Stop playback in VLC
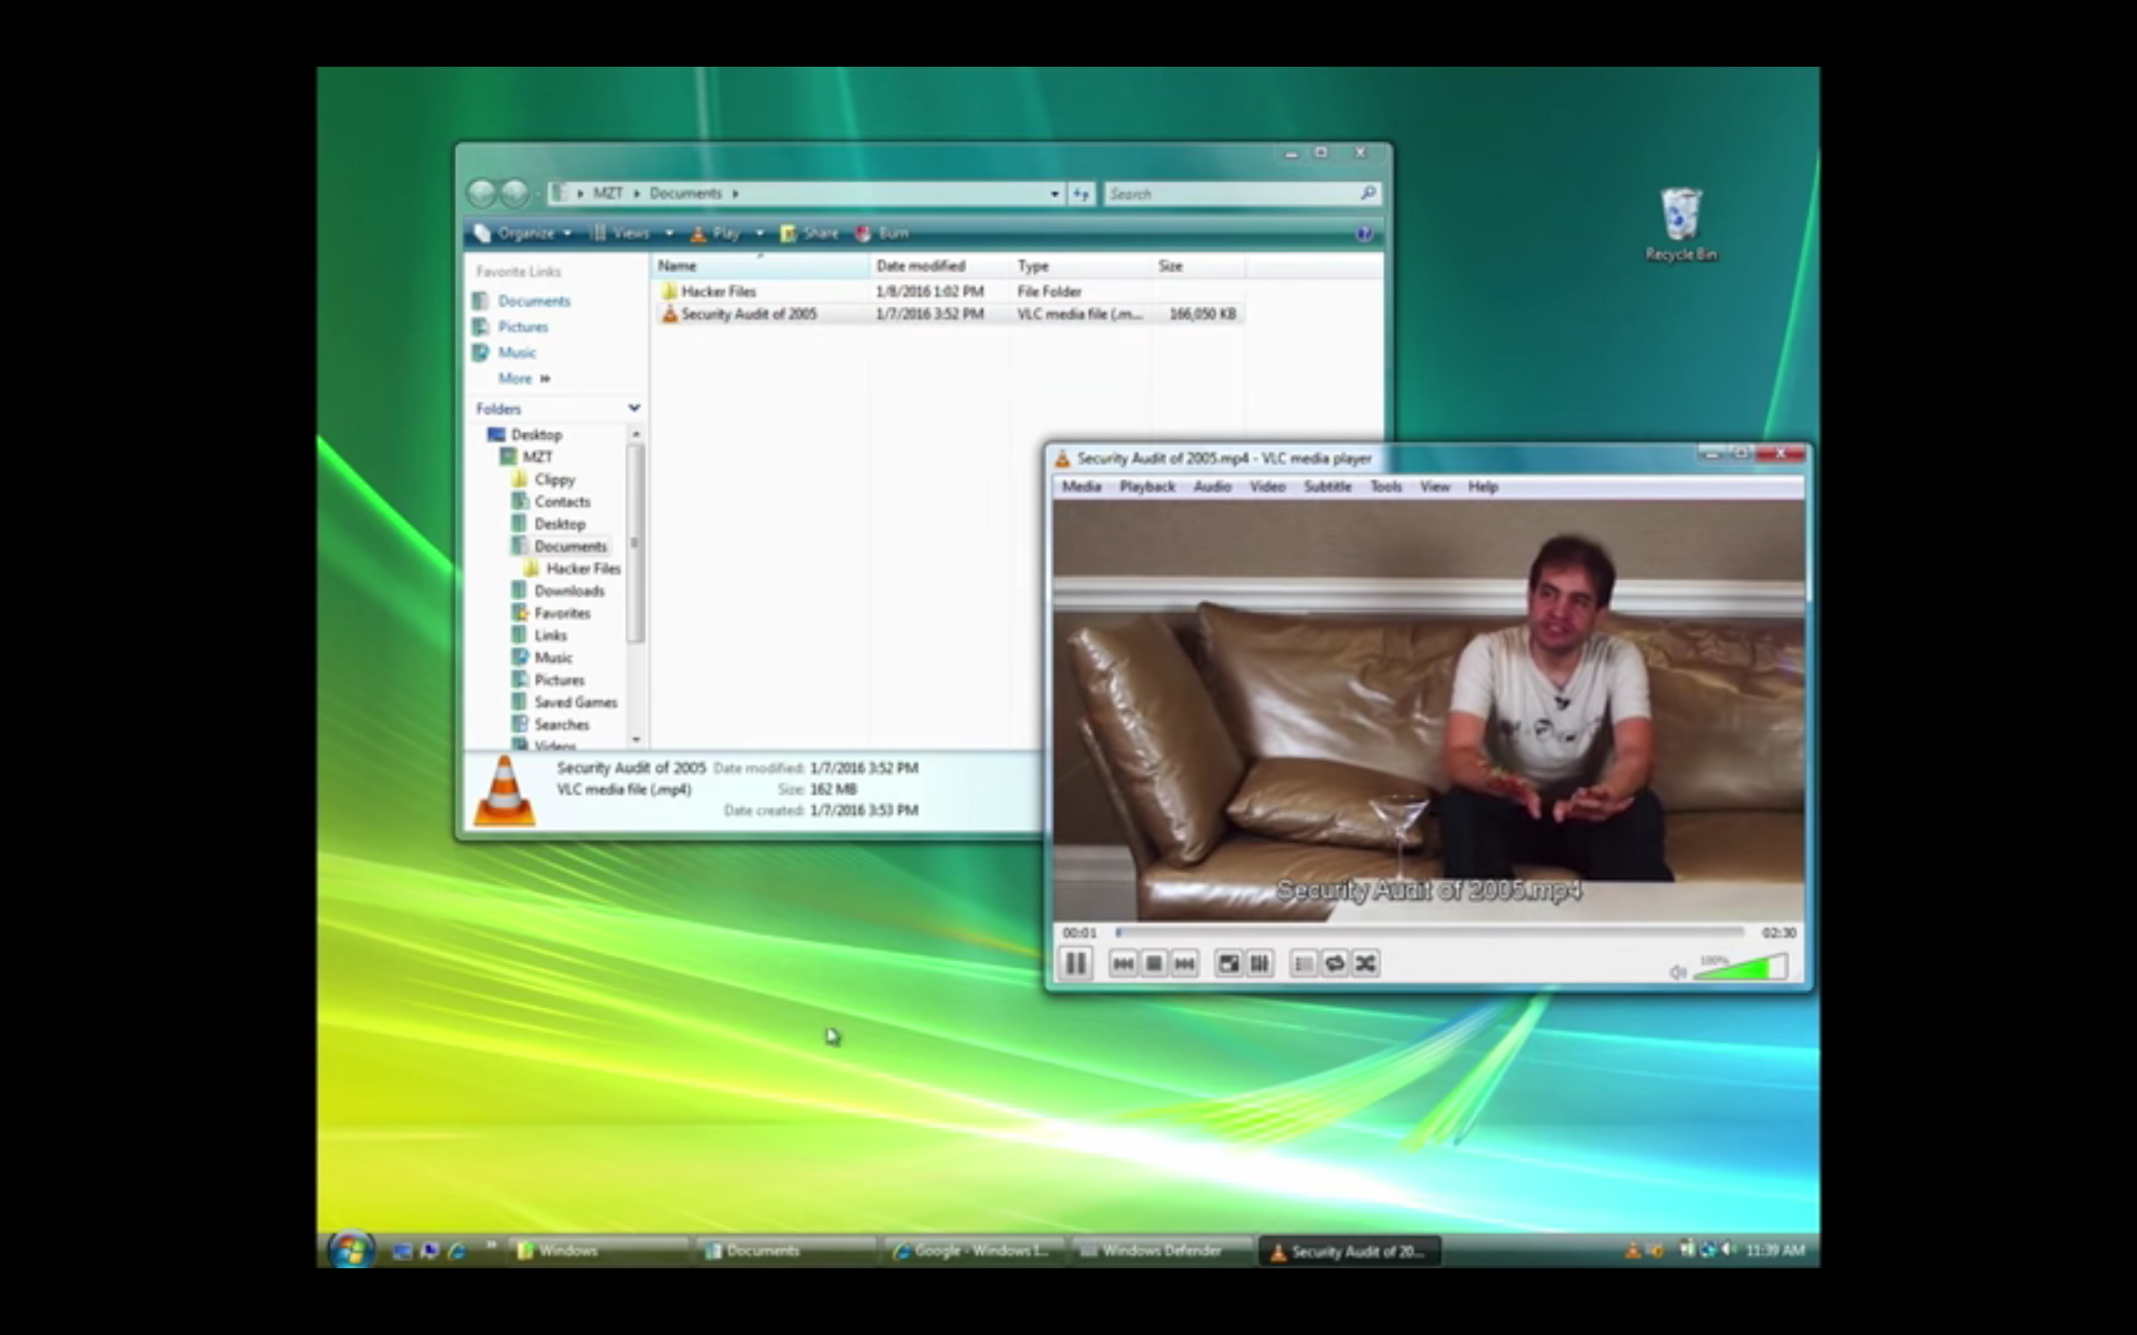This screenshot has height=1335, width=2137. (x=1153, y=963)
